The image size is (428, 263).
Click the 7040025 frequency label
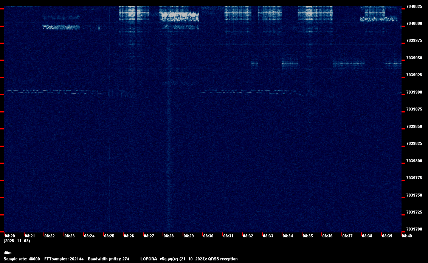(414, 6)
